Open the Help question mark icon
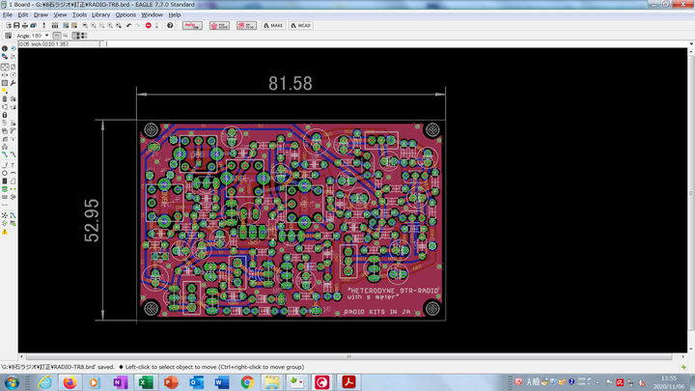The height and width of the screenshot is (391, 695). 171,25
